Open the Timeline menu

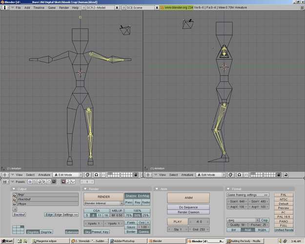point(39,8)
